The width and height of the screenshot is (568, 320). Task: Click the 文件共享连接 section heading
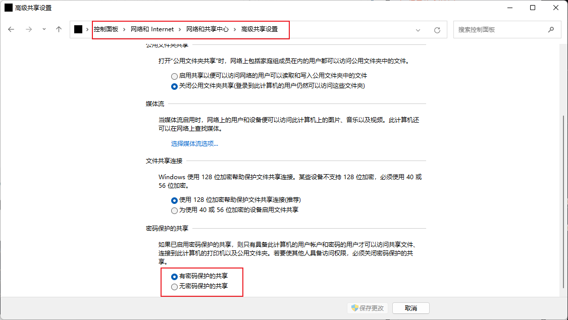click(164, 161)
